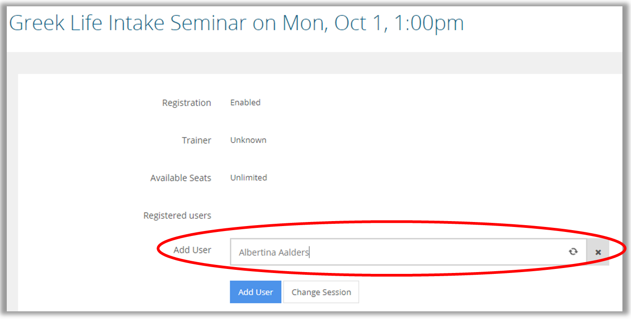Select the Registered users label
The width and height of the screenshot is (631, 319).
pyautogui.click(x=177, y=216)
